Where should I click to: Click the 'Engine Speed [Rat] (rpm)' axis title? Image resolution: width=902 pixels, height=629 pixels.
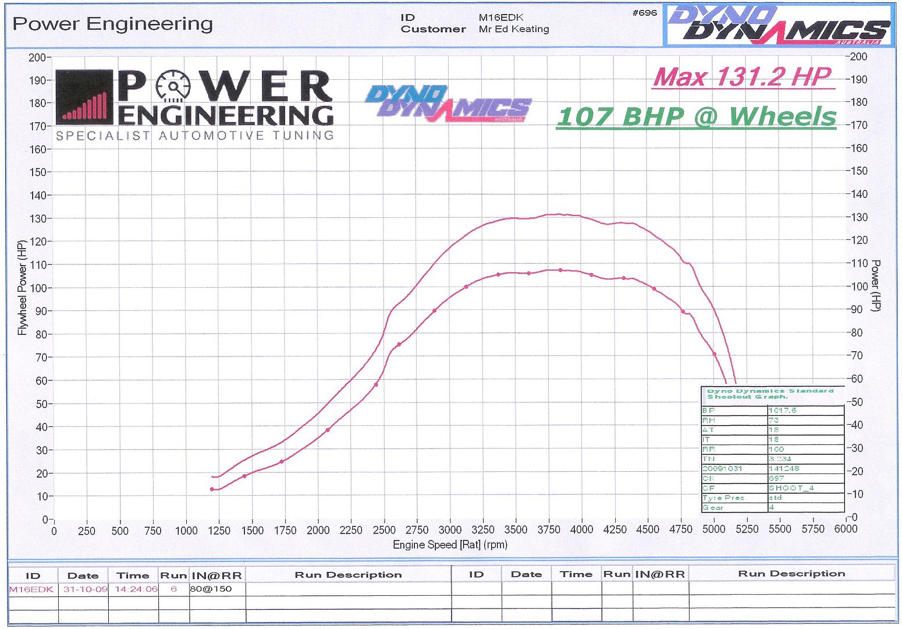[450, 545]
